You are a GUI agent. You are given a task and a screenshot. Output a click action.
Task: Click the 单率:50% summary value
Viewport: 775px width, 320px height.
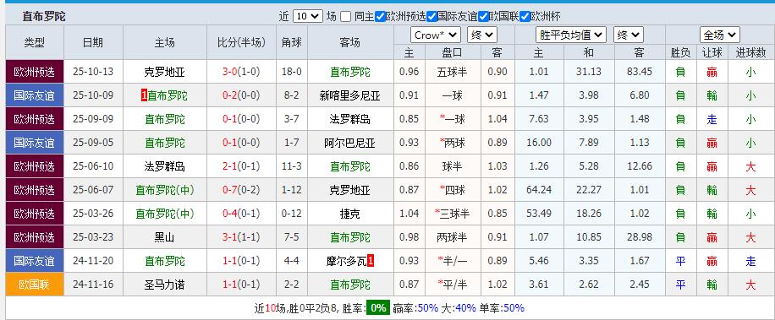click(x=502, y=308)
